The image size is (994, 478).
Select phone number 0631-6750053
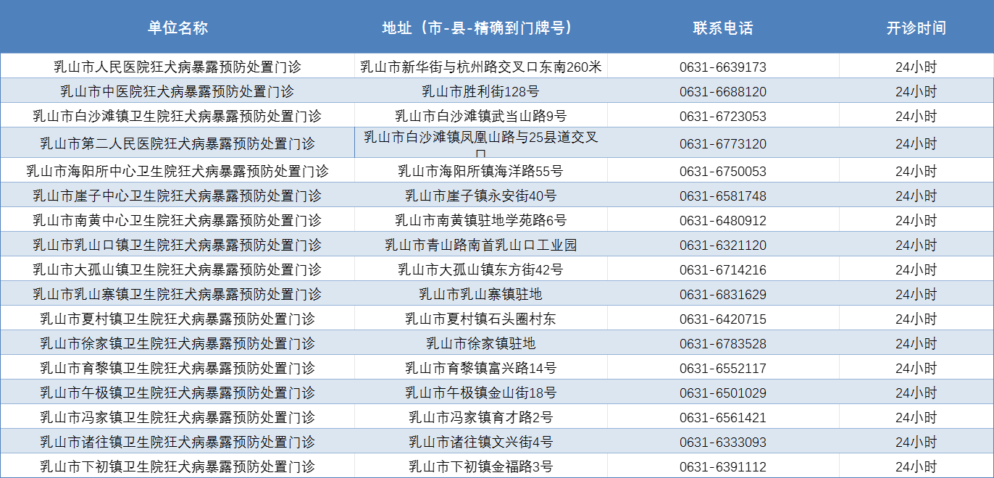pos(722,172)
